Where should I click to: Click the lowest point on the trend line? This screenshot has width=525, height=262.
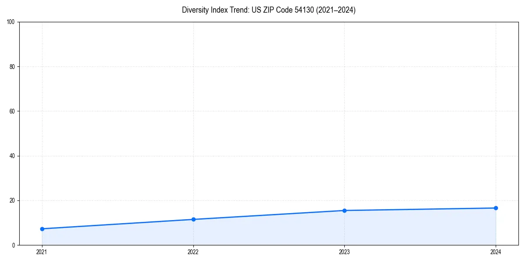(x=41, y=228)
